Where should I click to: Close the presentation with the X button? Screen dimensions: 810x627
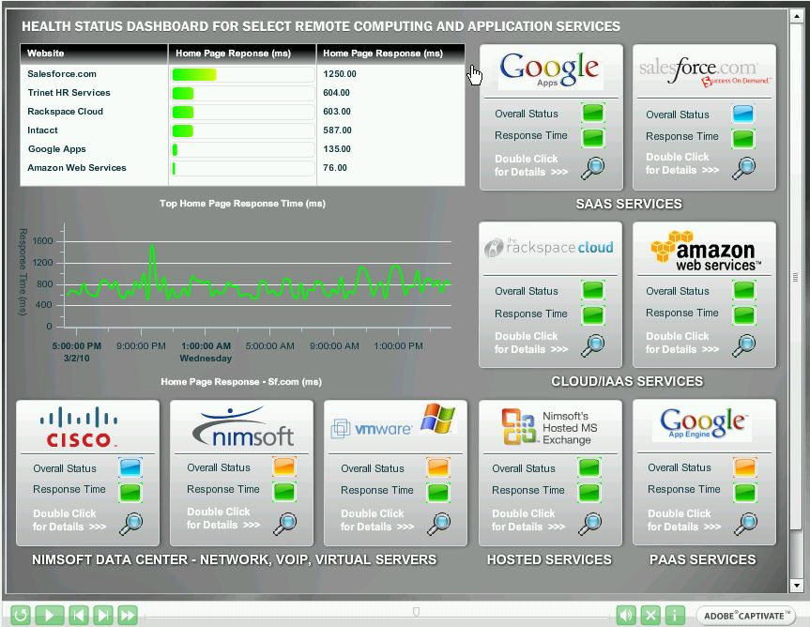click(650, 615)
